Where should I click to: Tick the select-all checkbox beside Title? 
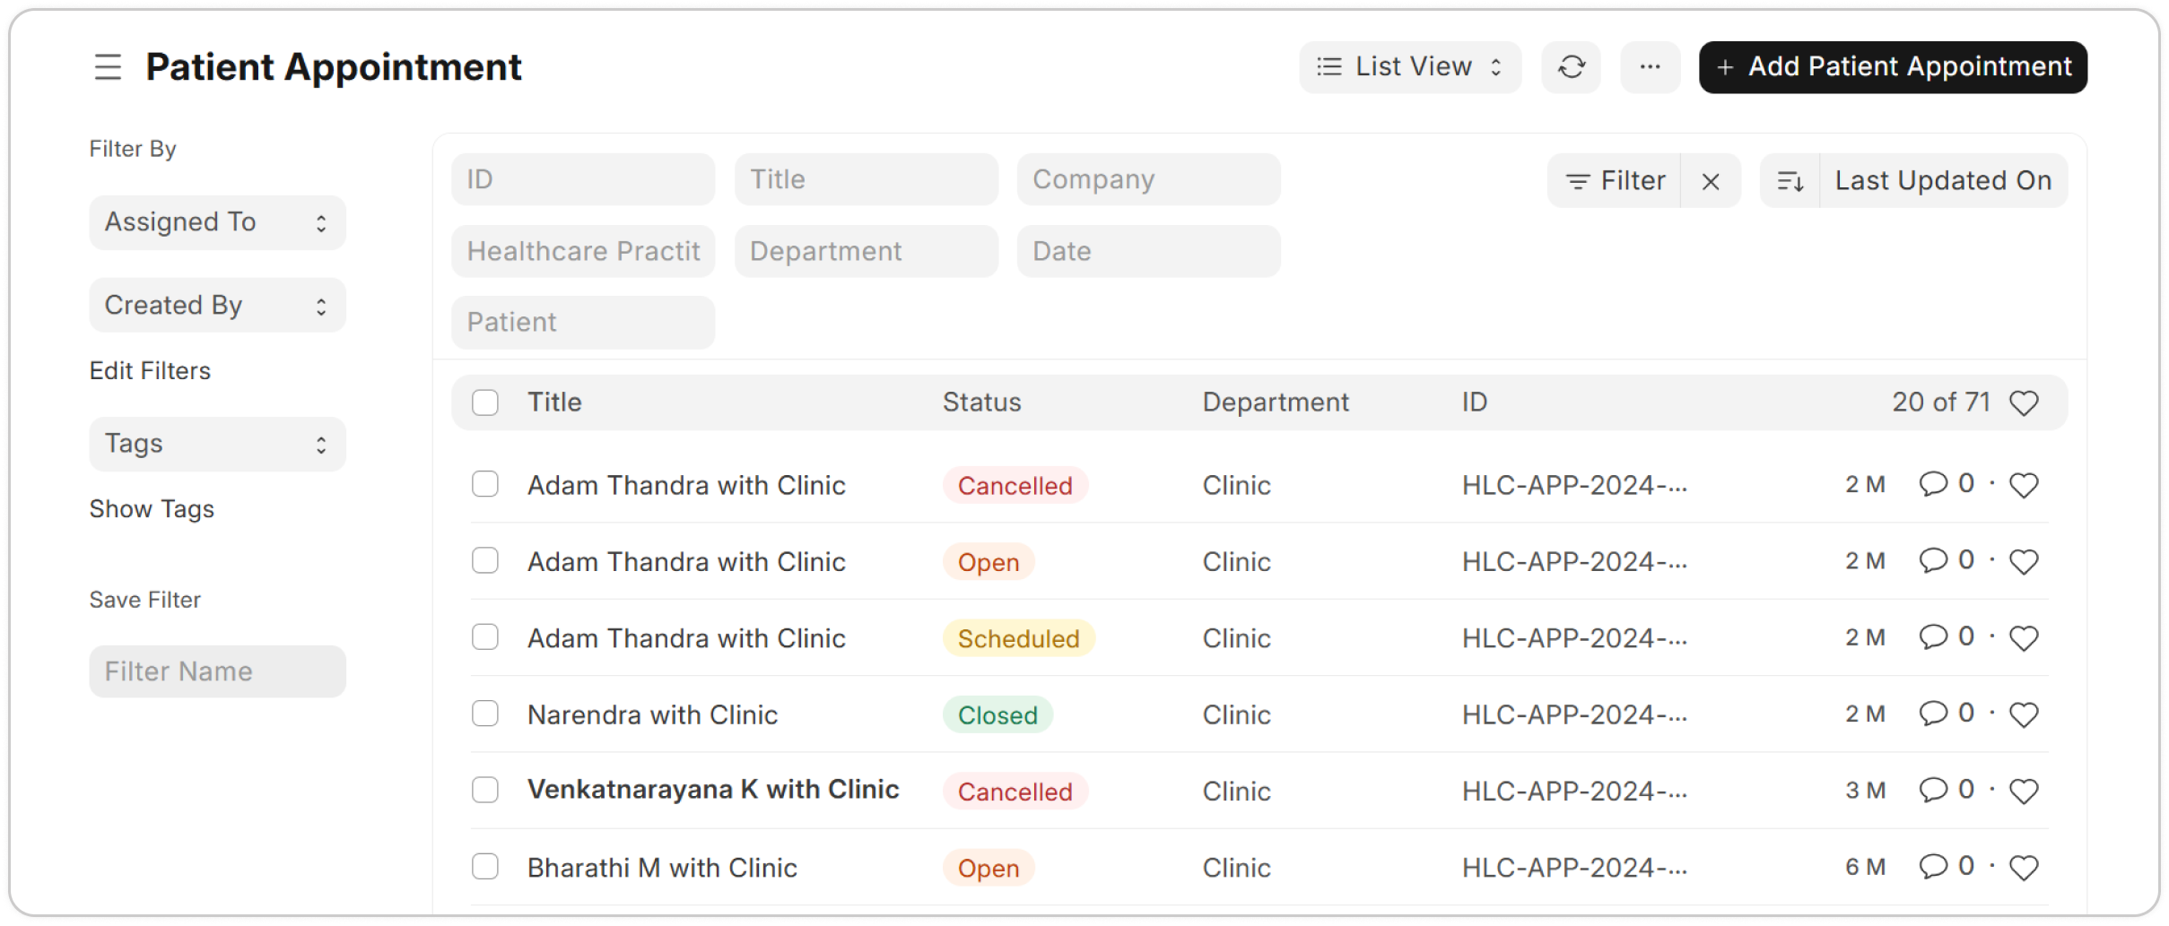click(x=485, y=402)
